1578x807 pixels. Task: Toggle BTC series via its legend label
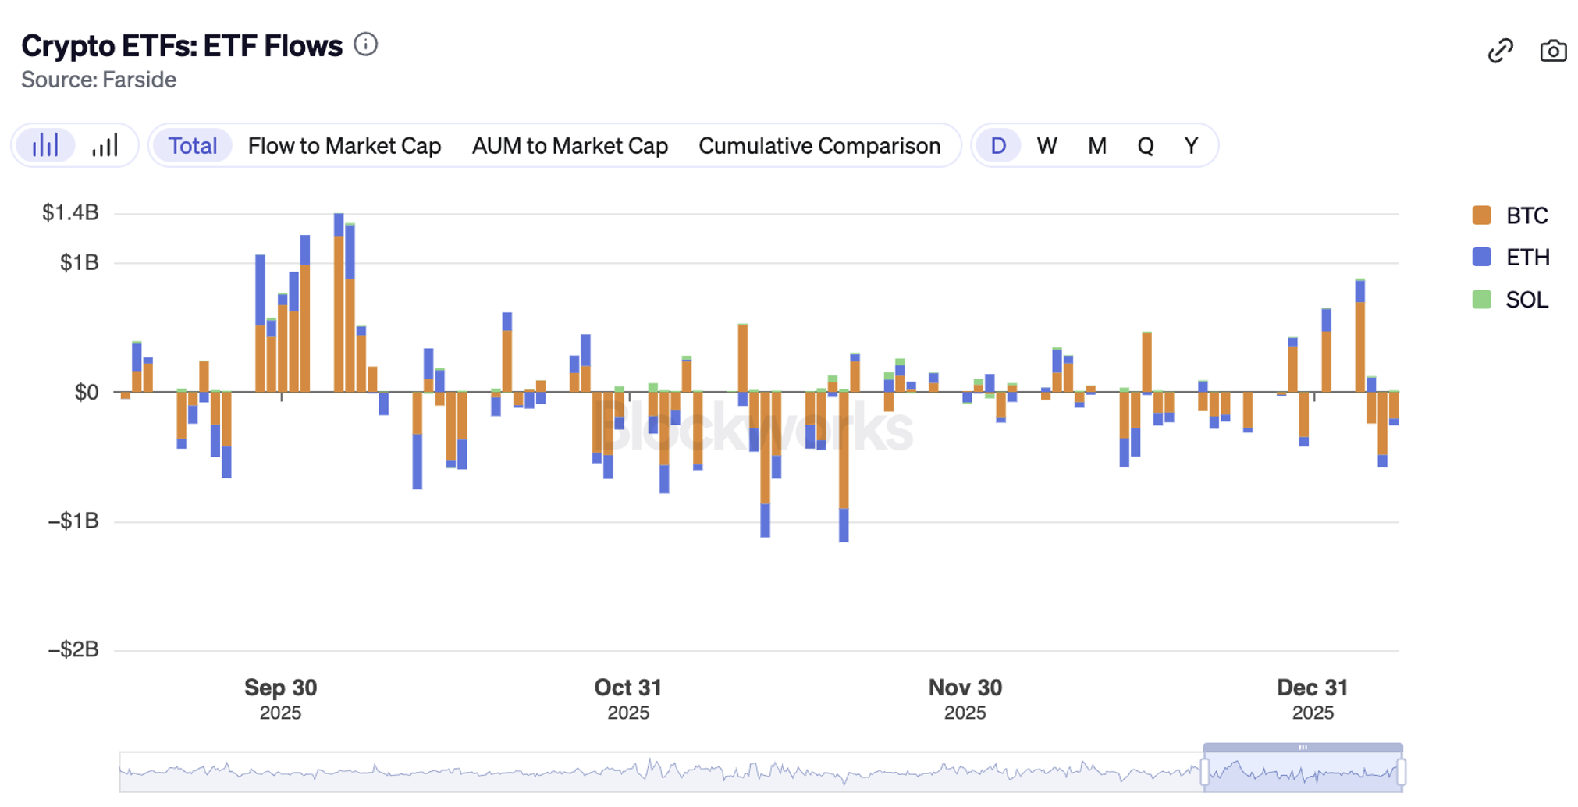click(1526, 215)
